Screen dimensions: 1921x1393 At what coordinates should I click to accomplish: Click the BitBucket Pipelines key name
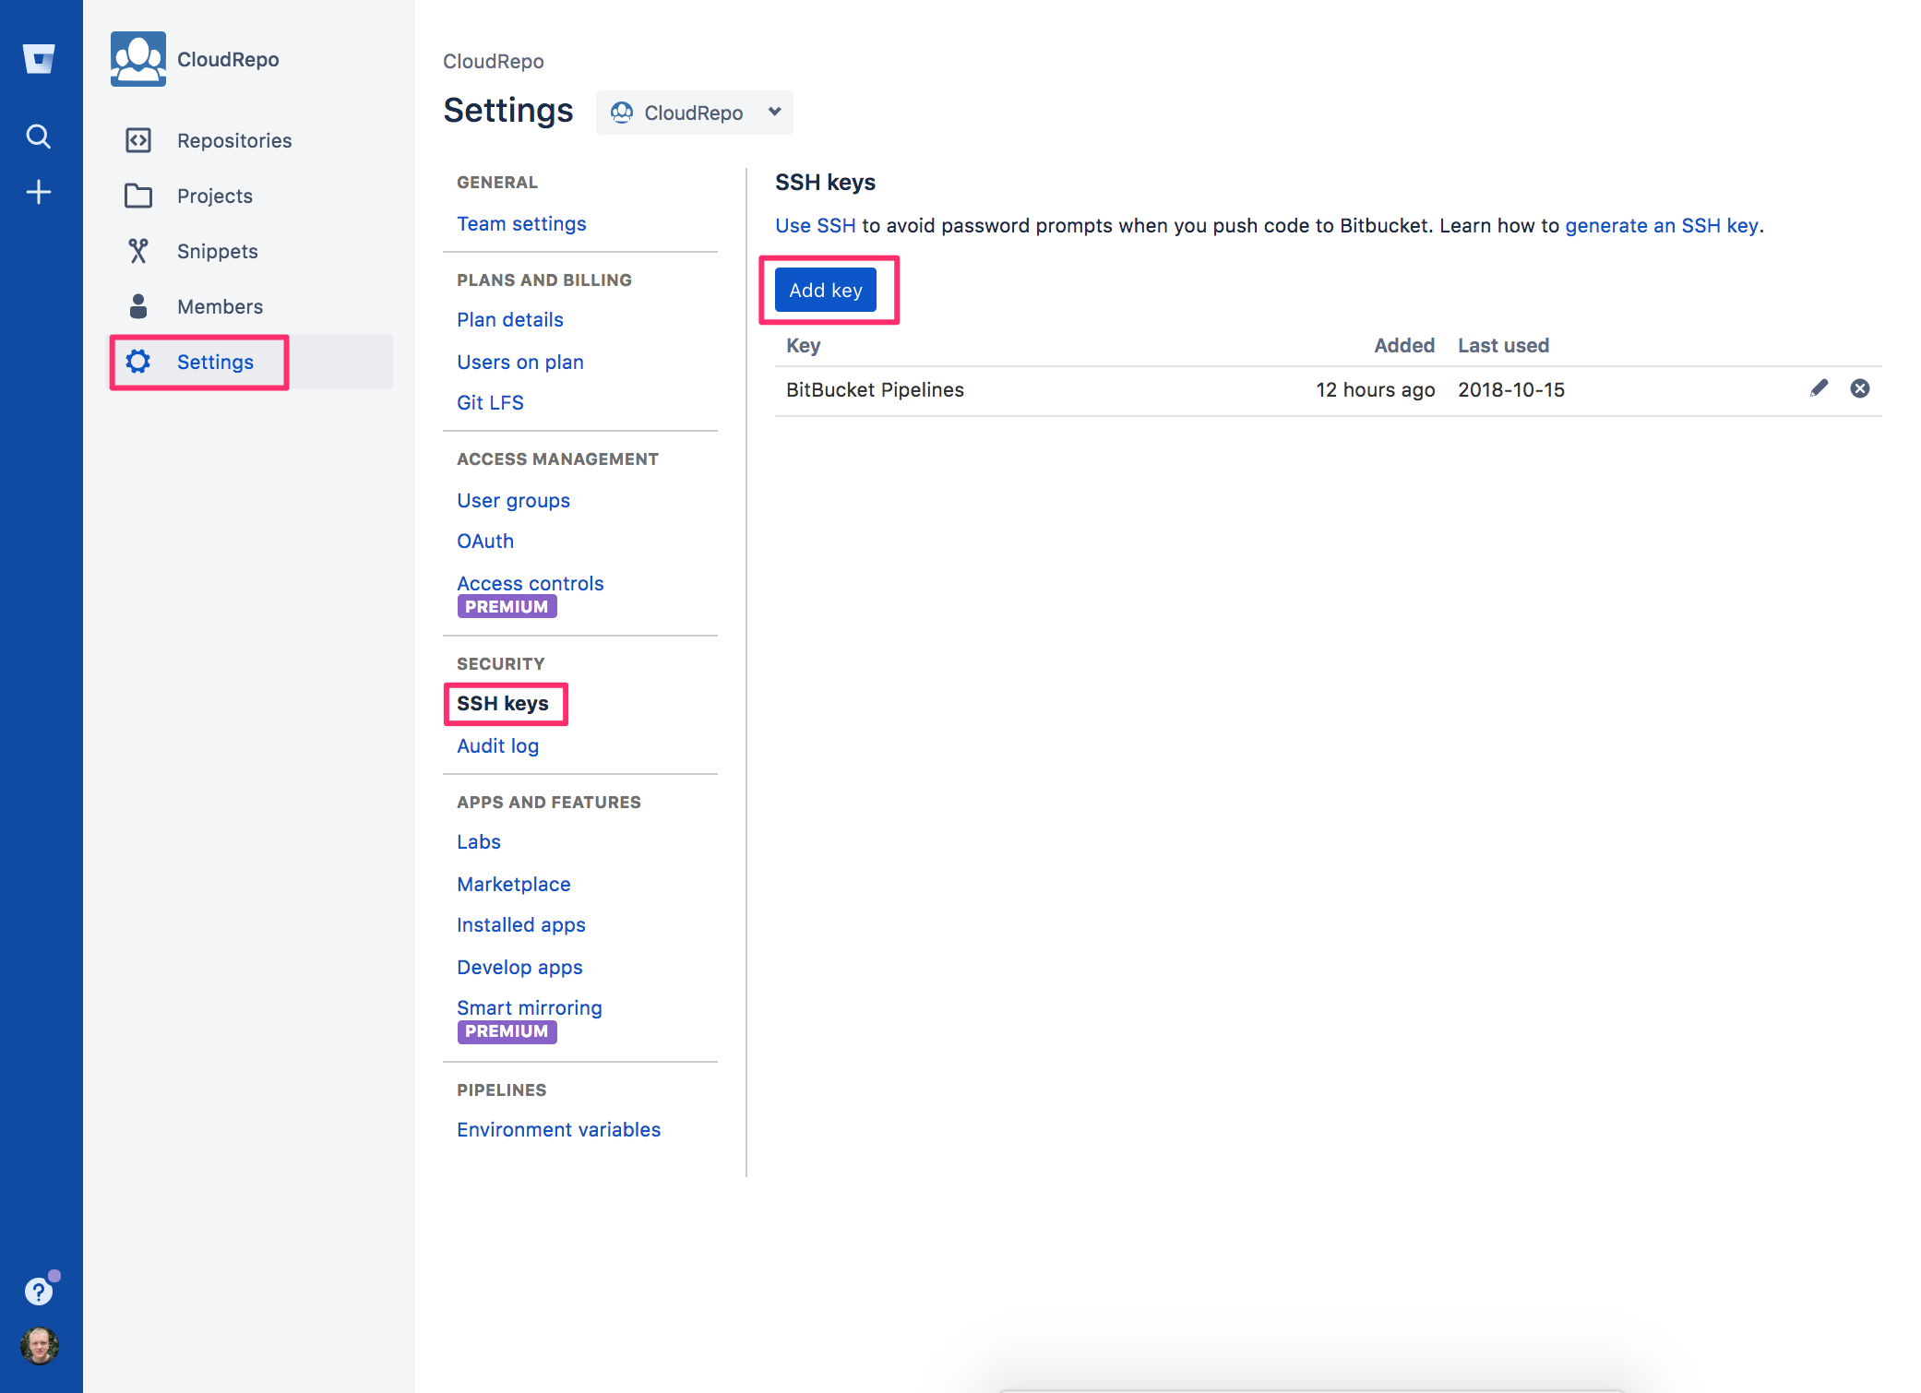click(x=875, y=389)
